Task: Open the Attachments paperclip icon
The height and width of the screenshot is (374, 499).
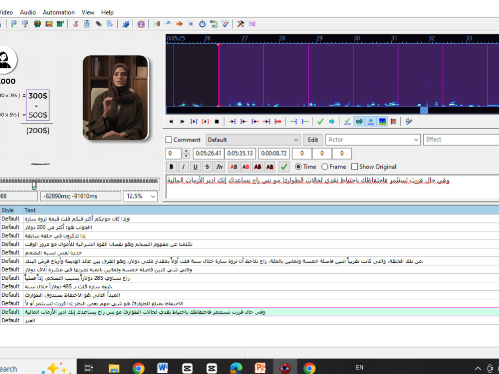Action: coord(99,24)
